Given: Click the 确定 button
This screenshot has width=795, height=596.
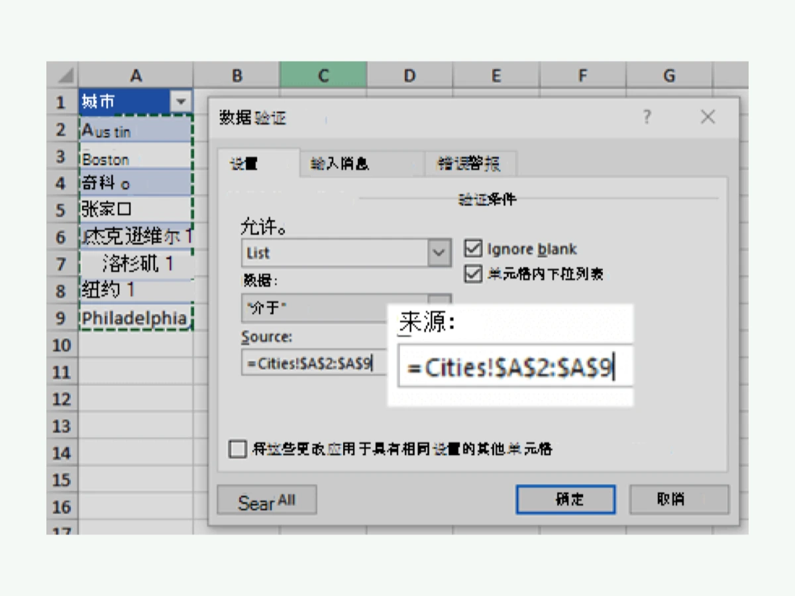Looking at the screenshot, I should (x=566, y=499).
